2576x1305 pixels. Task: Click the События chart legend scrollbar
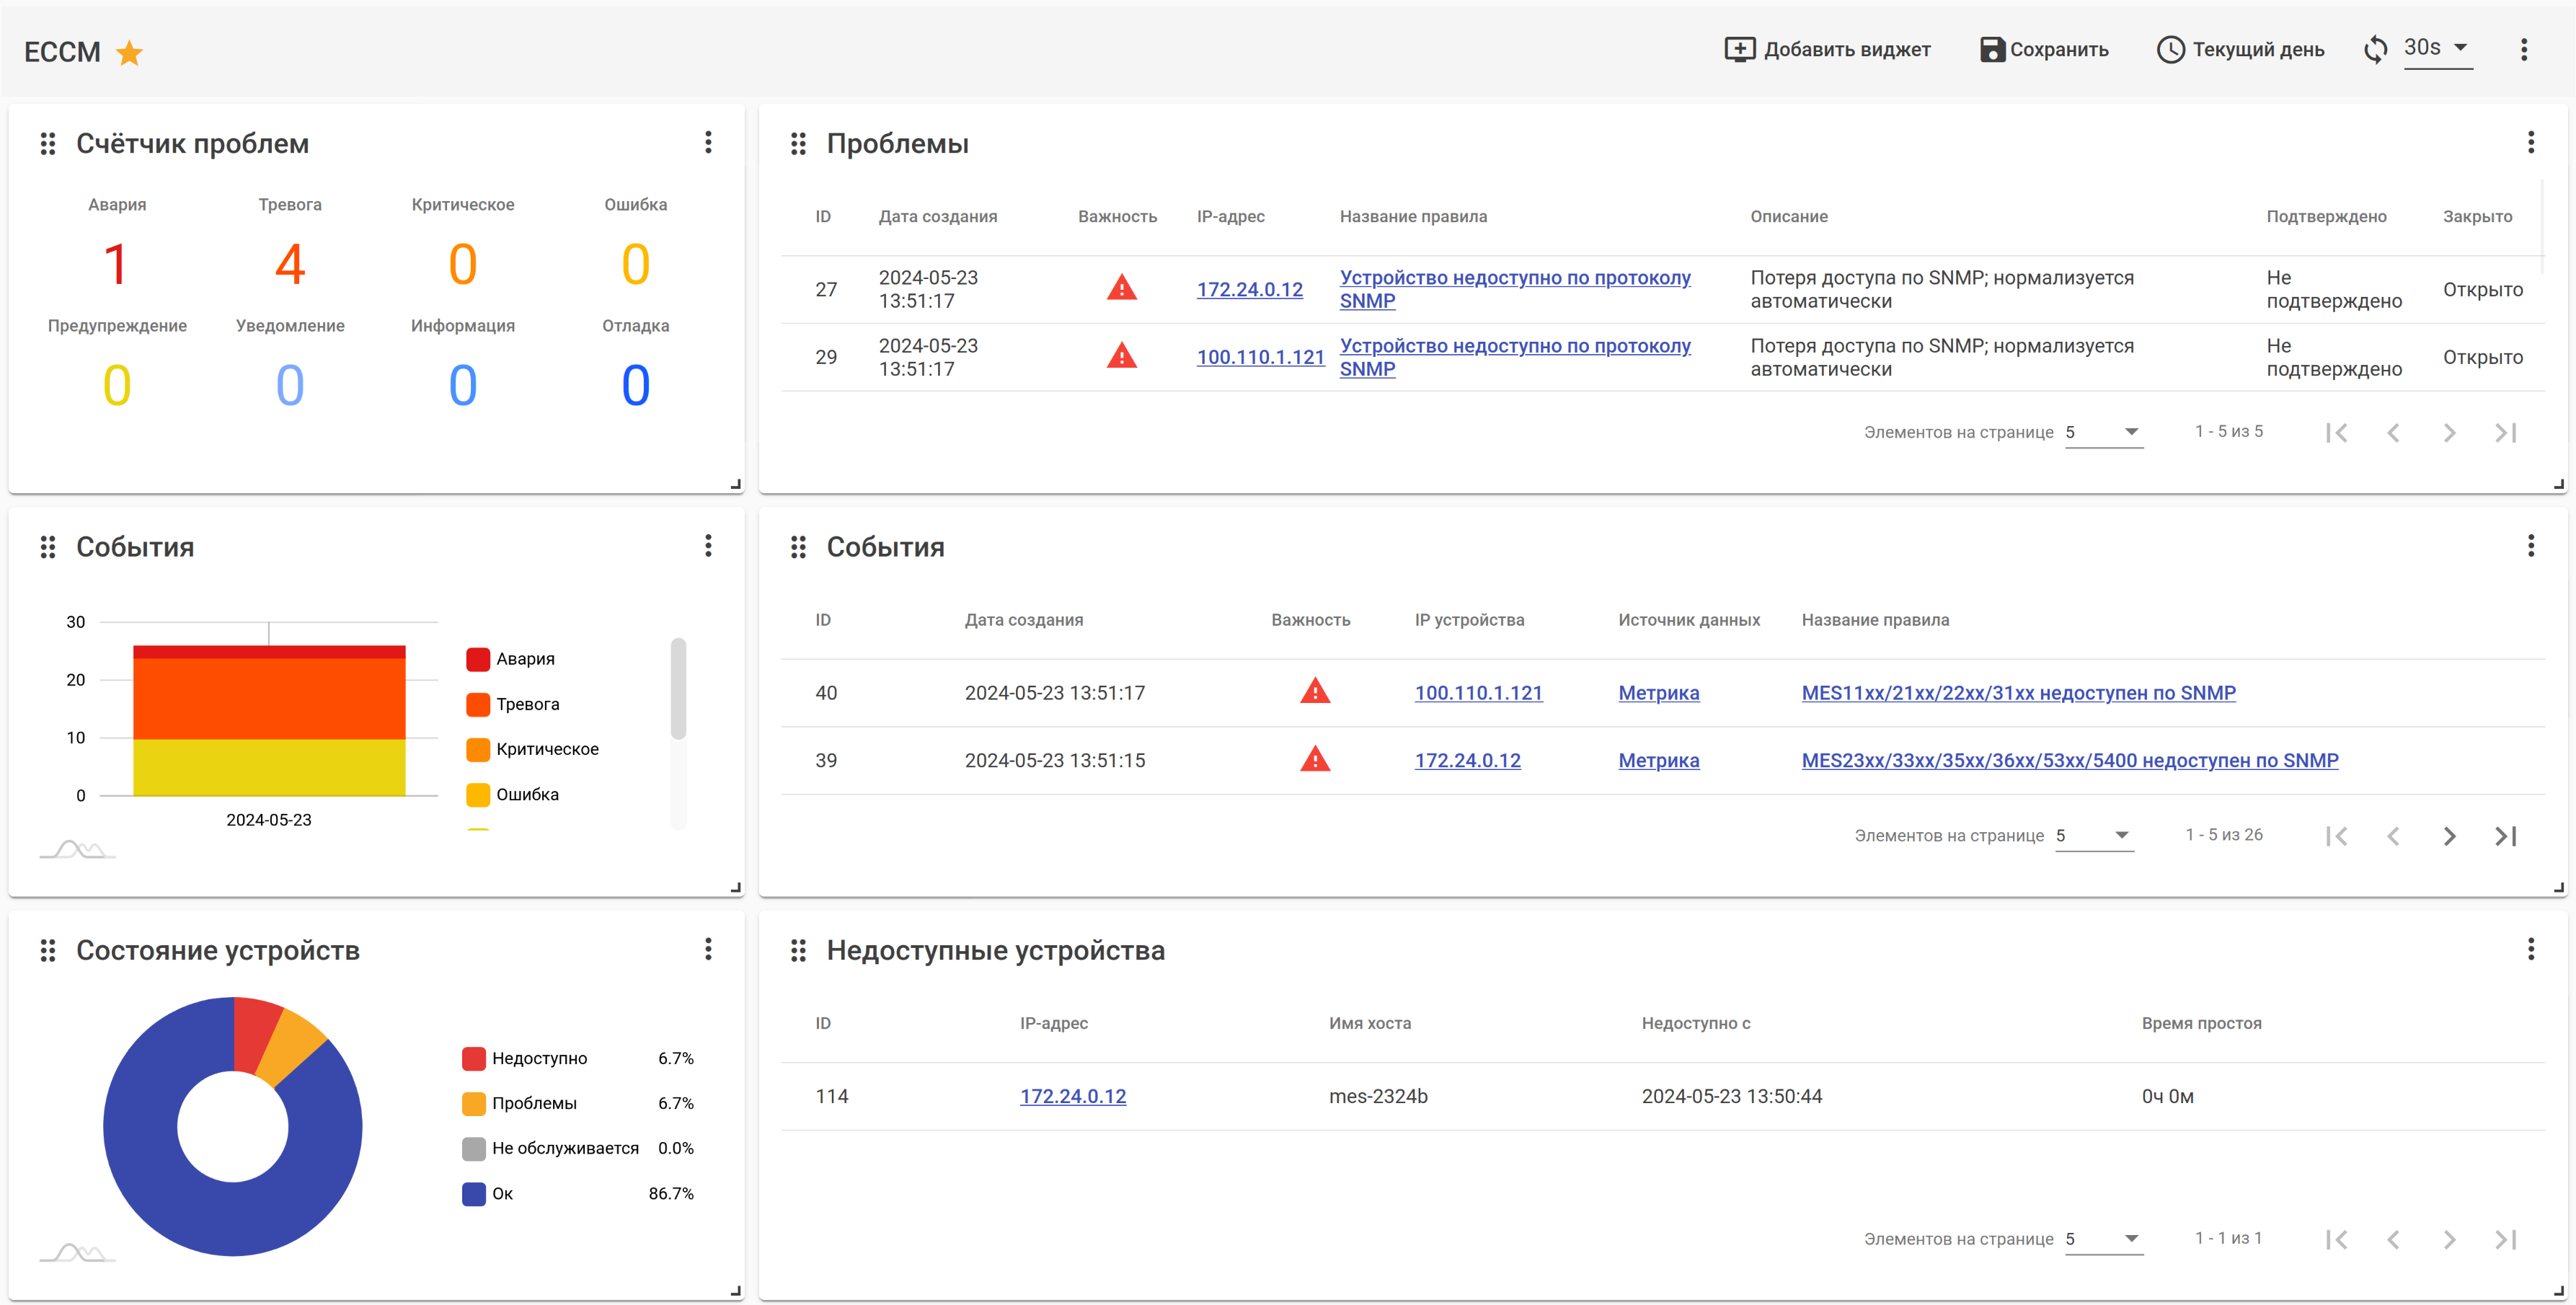coord(678,690)
